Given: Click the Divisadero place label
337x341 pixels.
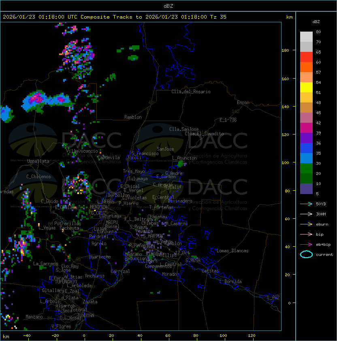Looking at the screenshot, I should click(x=180, y=201).
